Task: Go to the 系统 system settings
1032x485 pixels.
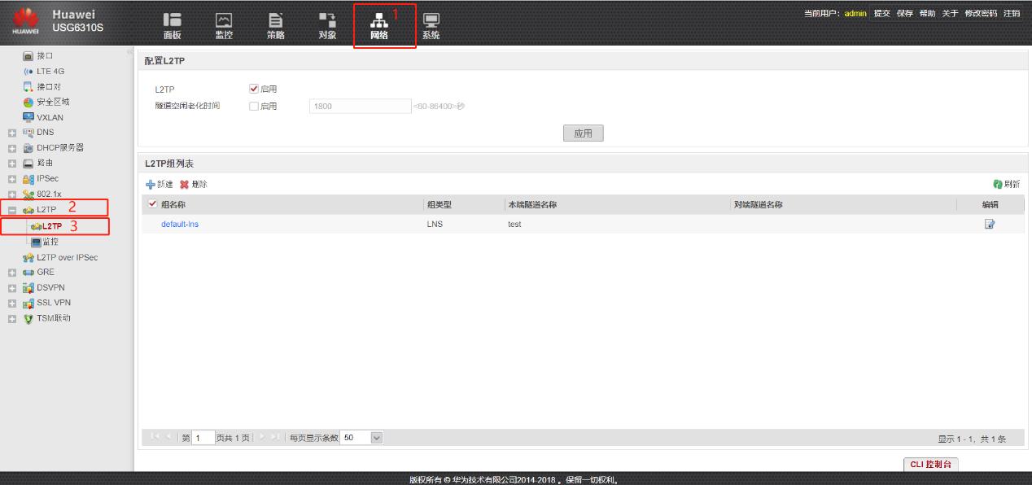Action: click(x=431, y=24)
